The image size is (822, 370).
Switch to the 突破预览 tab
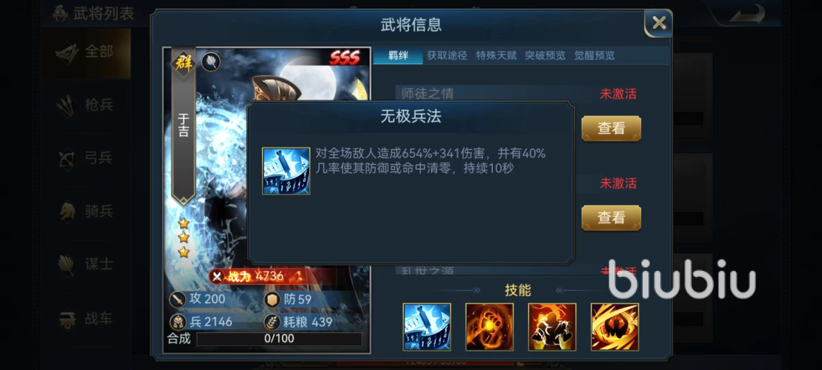[545, 55]
